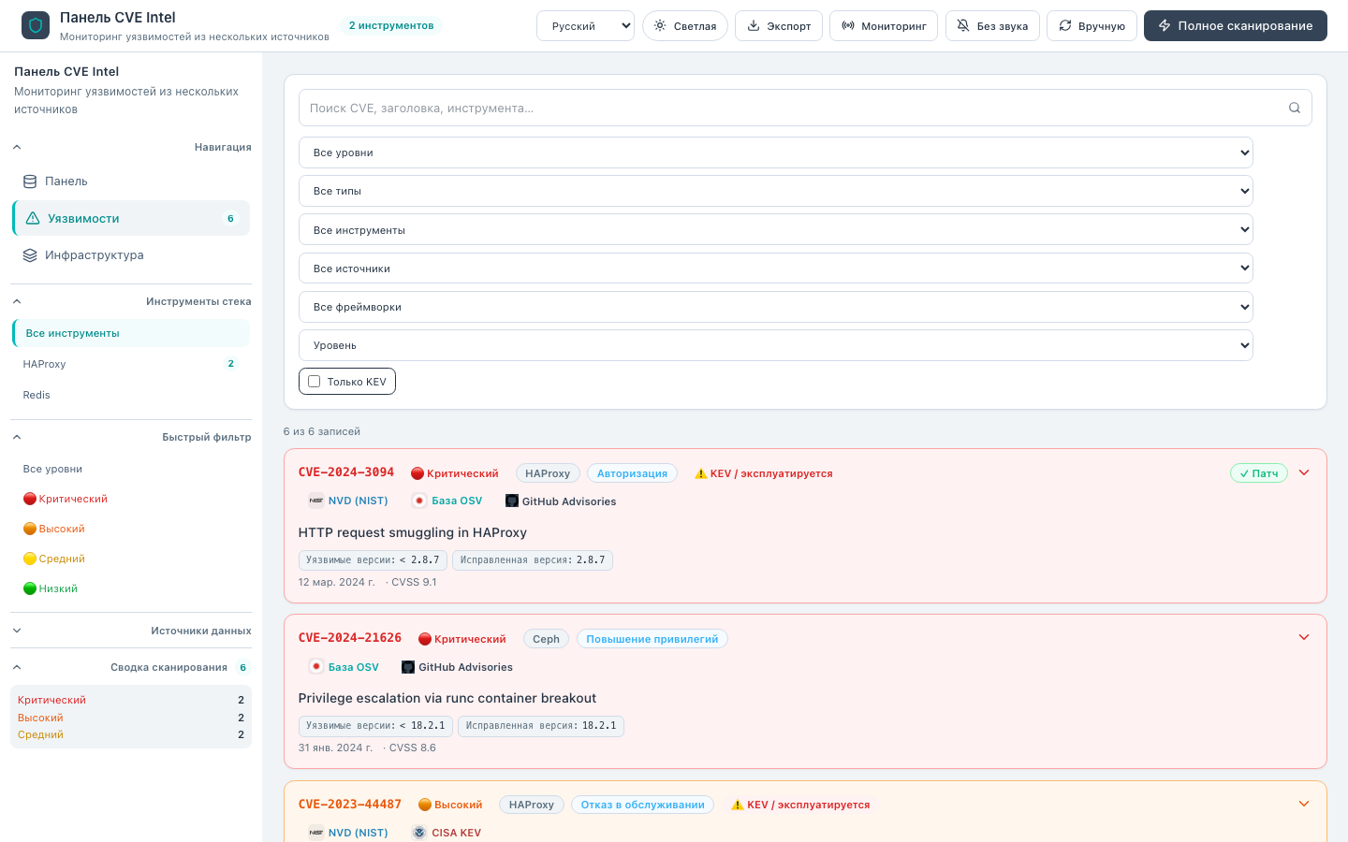
Task: Toggle Вручную refresh mode
Action: coord(1092,26)
